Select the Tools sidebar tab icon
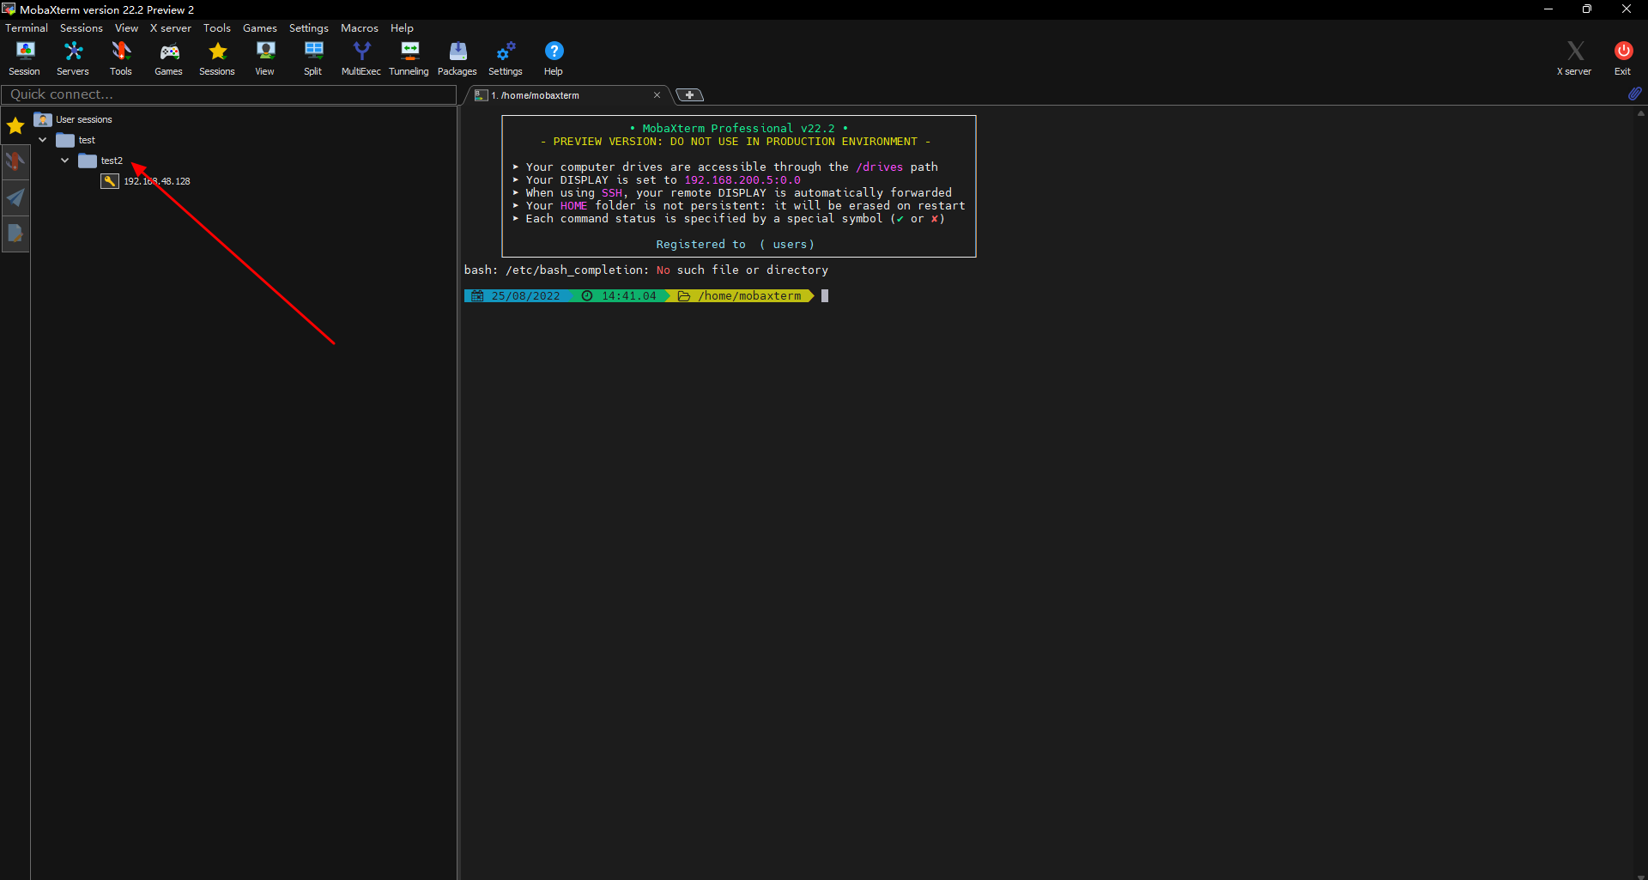 15,161
